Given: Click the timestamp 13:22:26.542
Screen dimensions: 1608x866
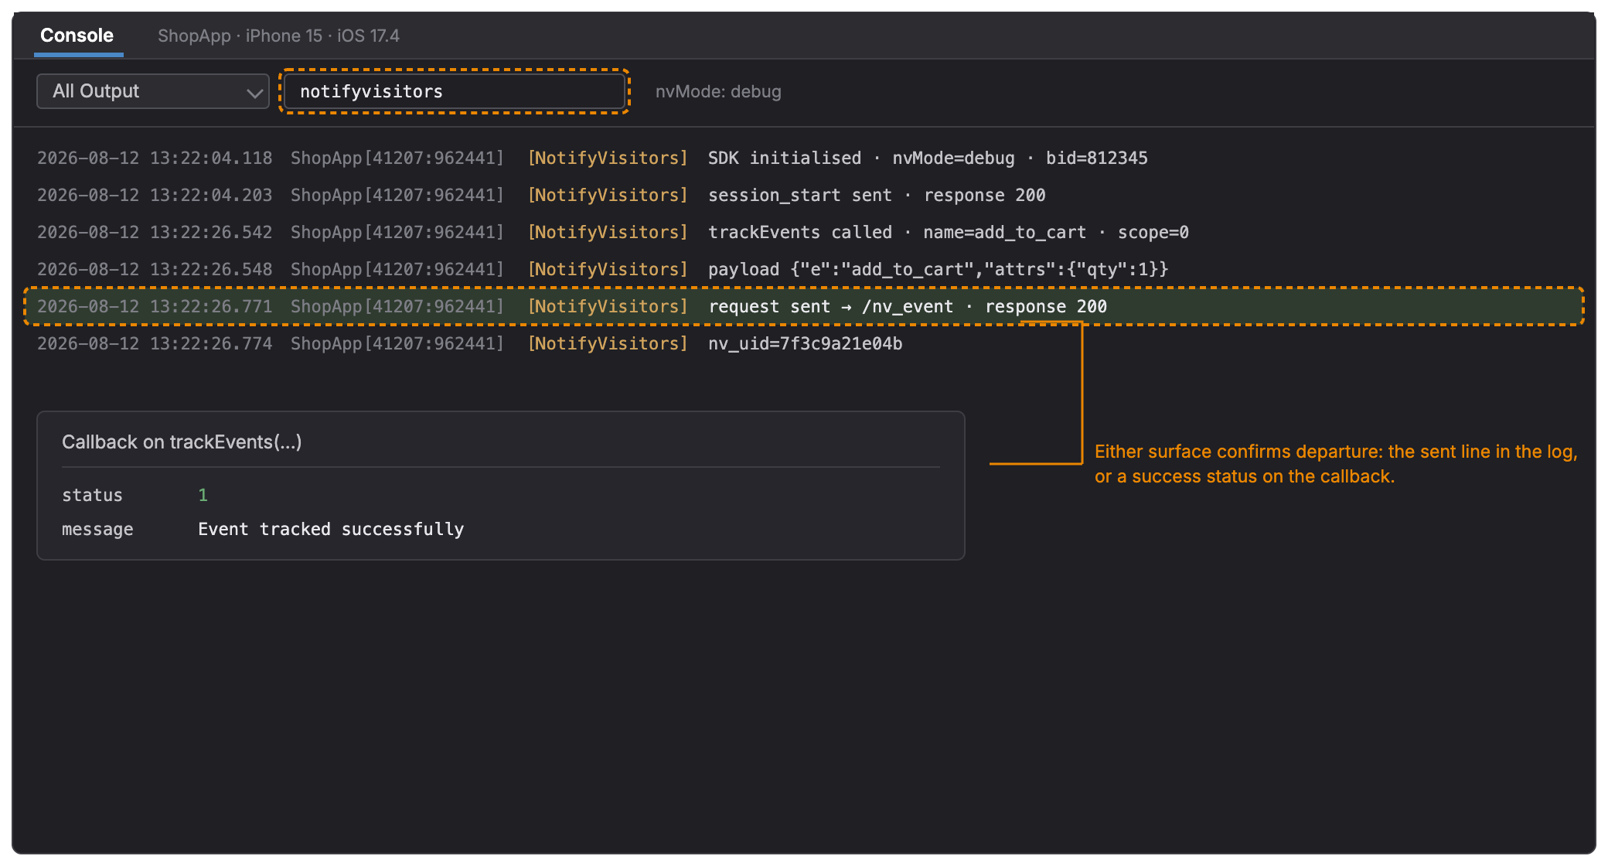Looking at the screenshot, I should tap(211, 232).
